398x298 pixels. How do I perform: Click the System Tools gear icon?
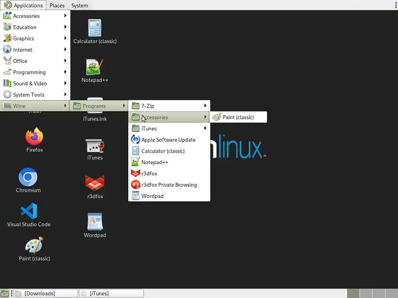[x=7, y=95]
